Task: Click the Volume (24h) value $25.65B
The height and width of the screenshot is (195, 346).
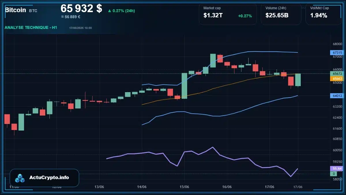Action: click(x=277, y=16)
